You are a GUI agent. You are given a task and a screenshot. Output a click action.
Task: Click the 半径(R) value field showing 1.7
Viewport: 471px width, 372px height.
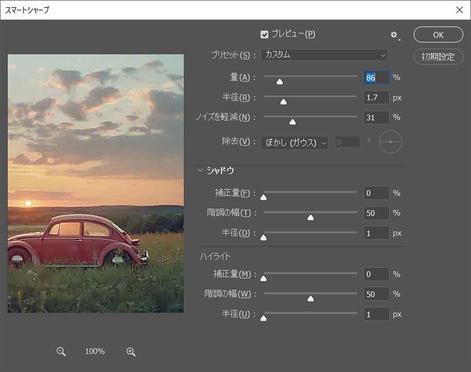[376, 98]
